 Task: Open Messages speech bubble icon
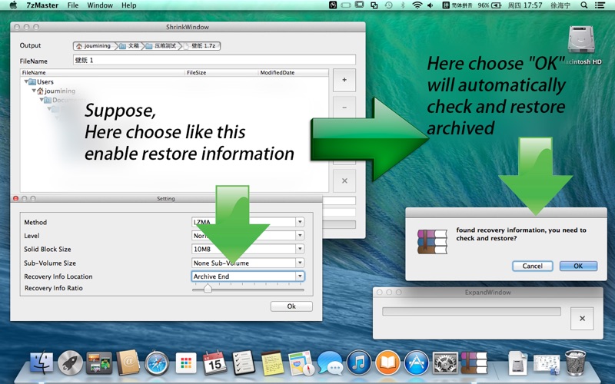point(330,363)
